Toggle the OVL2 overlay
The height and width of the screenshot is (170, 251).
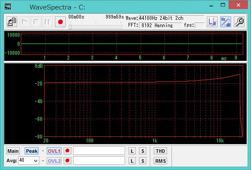pyautogui.click(x=54, y=161)
